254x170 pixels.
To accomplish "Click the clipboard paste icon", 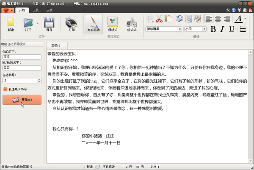I will tap(168, 19).
